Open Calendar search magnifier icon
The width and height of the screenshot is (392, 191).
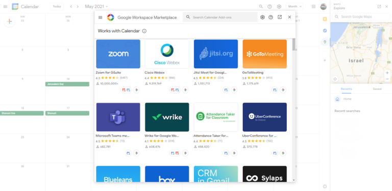click(261, 7)
